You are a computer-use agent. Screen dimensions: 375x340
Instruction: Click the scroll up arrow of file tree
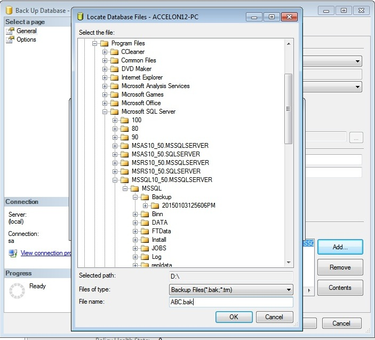pos(289,44)
